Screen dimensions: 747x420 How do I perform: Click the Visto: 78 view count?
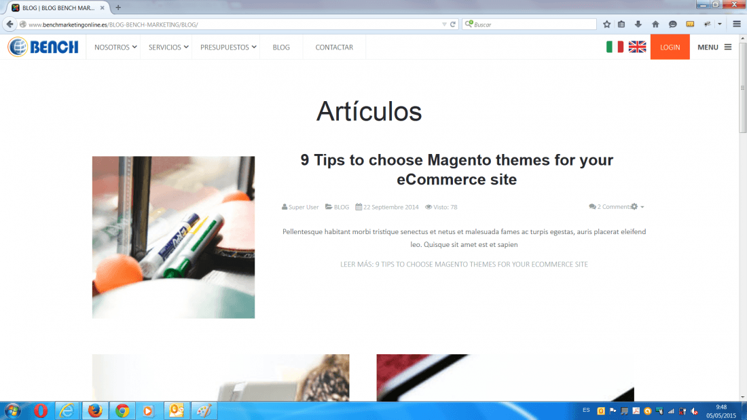[x=445, y=207]
